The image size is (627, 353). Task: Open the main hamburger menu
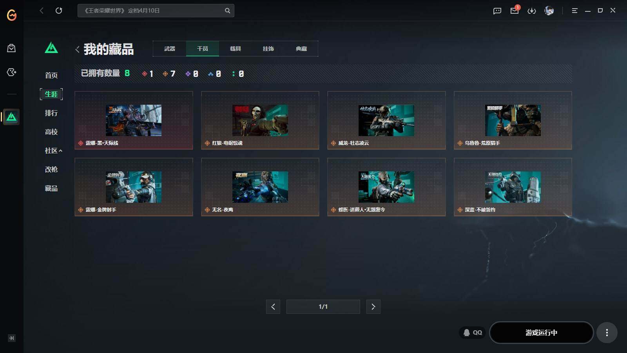574,11
